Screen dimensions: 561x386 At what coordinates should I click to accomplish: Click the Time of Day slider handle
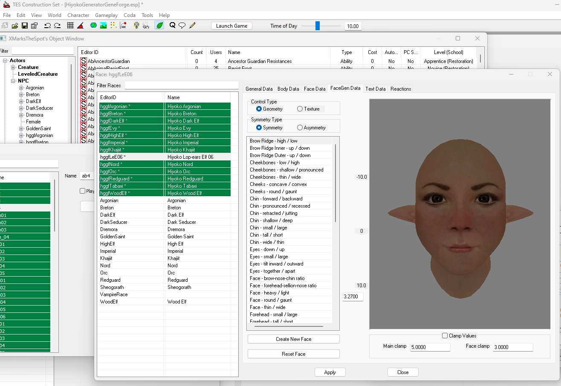pos(318,26)
